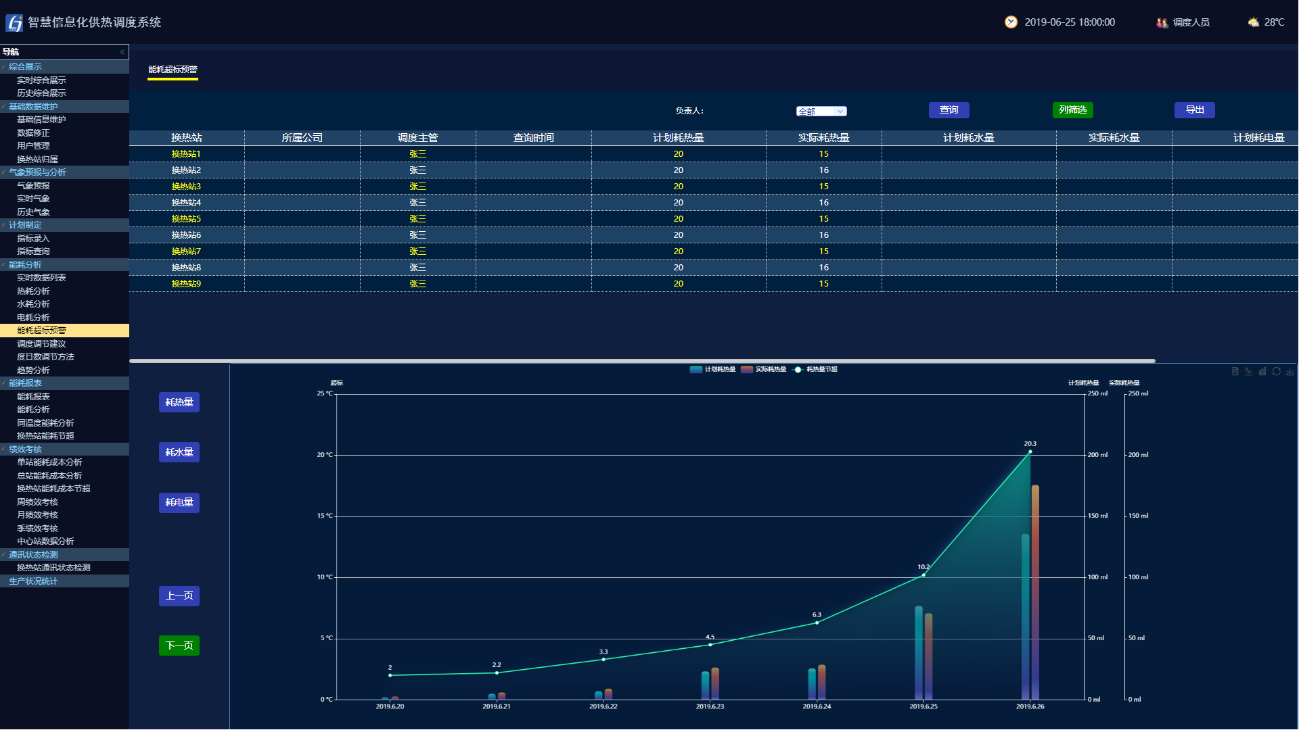This screenshot has width=1299, height=730.
Task: Click the clock icon beside the date
Action: [x=1011, y=22]
